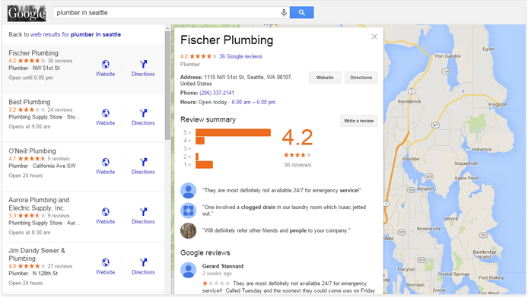This screenshot has width=528, height=298.
Task: Get directions to Aurora Plumbing icon
Action: click(x=144, y=211)
